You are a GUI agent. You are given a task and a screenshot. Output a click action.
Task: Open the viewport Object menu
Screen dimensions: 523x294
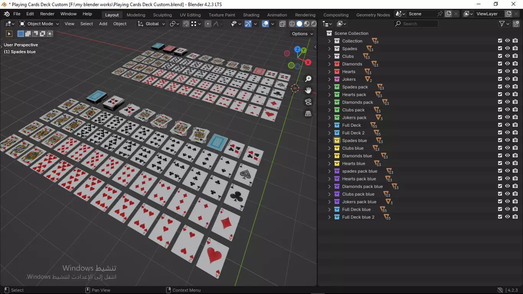click(x=120, y=24)
